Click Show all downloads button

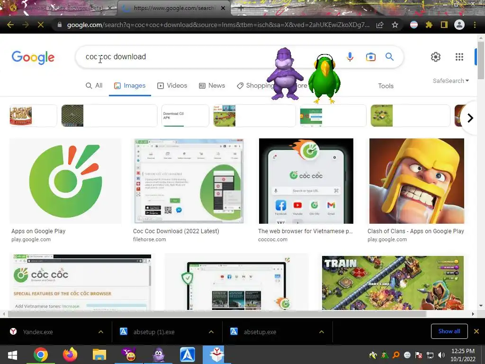449,331
